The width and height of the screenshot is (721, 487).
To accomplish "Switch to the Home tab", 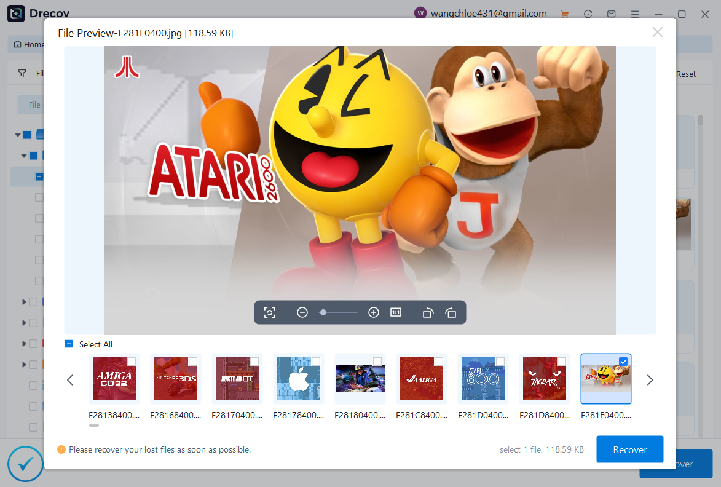I will pyautogui.click(x=29, y=44).
